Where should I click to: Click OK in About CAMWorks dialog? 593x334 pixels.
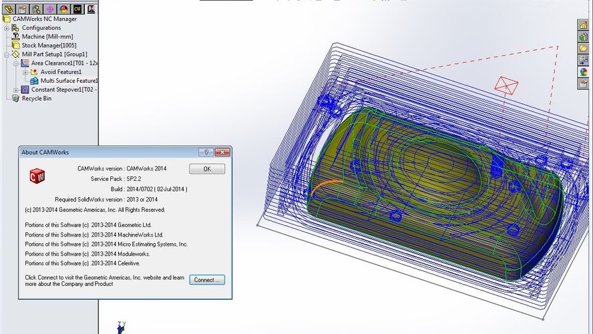[207, 169]
